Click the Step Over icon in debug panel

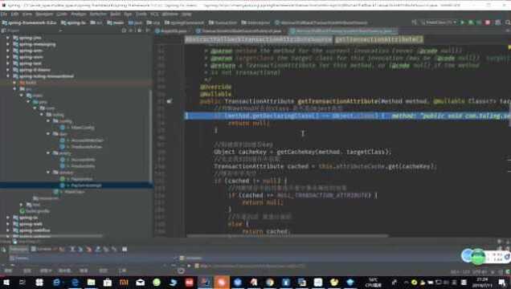coord(72,249)
